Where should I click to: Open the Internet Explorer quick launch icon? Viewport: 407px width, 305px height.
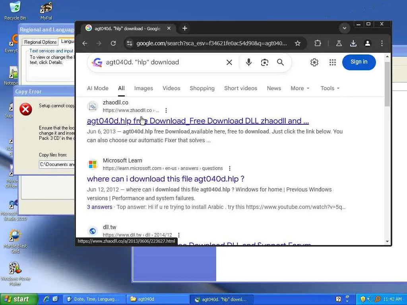pyautogui.click(x=47, y=299)
